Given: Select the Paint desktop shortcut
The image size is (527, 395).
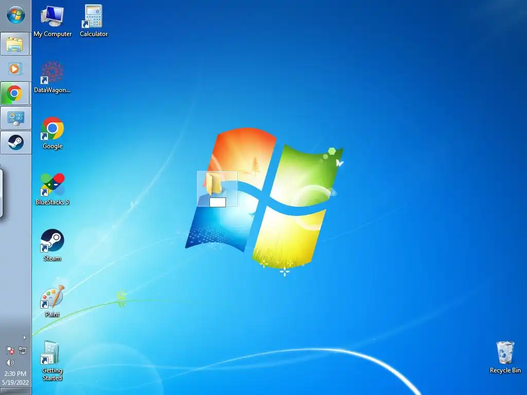Looking at the screenshot, I should pyautogui.click(x=52, y=301).
